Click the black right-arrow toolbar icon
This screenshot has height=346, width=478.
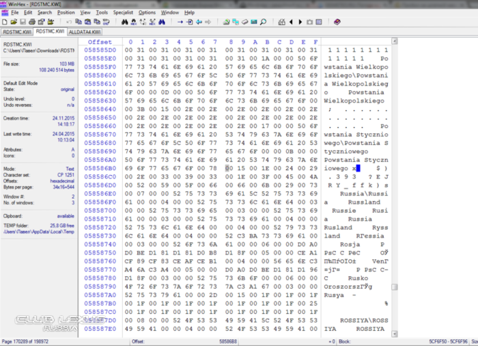click(x=300, y=22)
